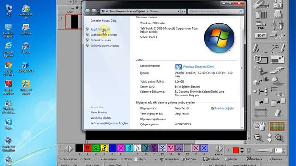
Task: Open Sistem koruması settings
Action: click(101, 40)
